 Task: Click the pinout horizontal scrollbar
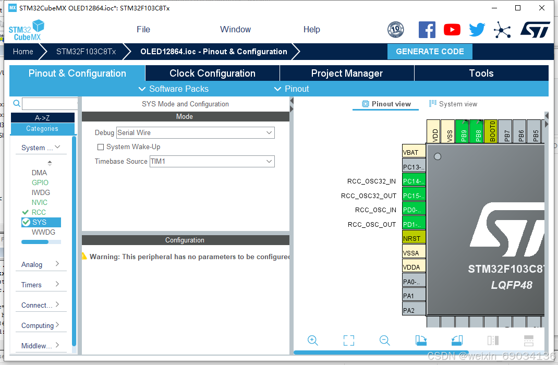(x=381, y=352)
